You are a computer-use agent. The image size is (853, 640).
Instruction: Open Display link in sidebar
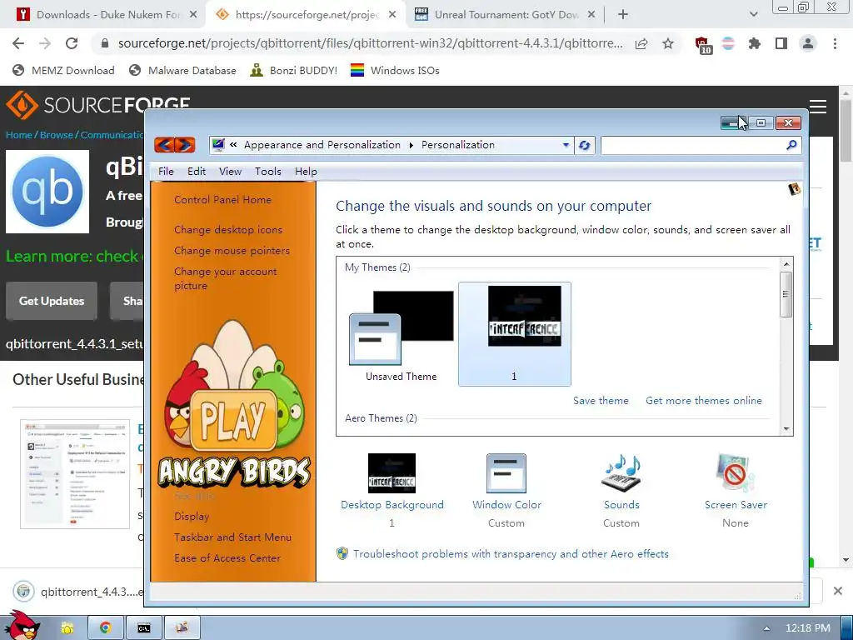click(x=192, y=516)
